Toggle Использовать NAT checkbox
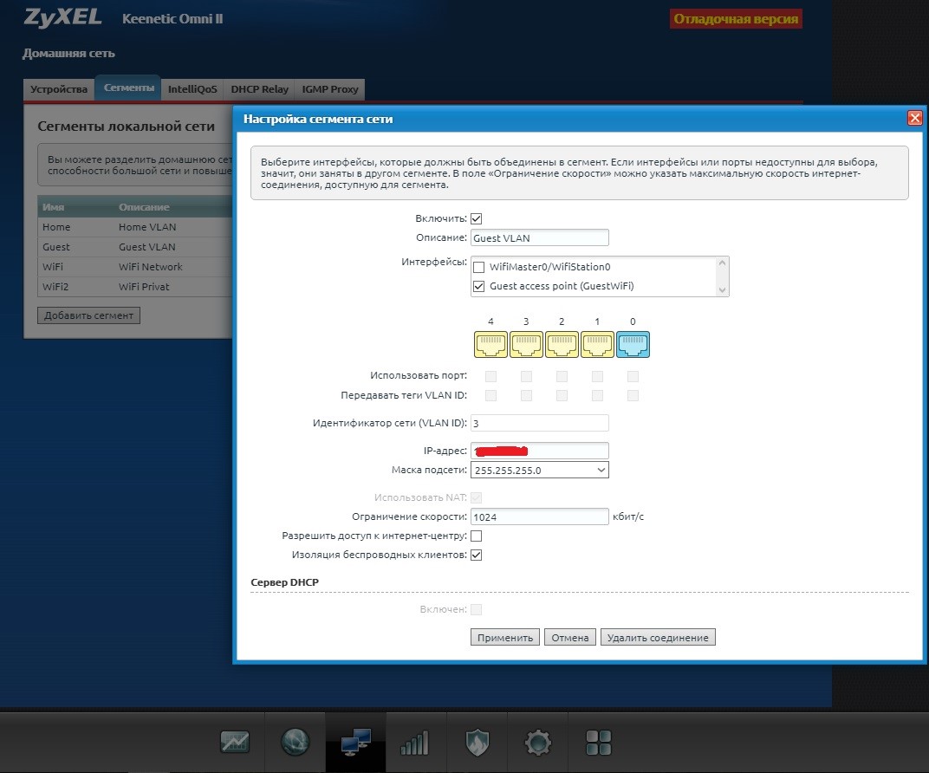This screenshot has height=773, width=929. [477, 497]
